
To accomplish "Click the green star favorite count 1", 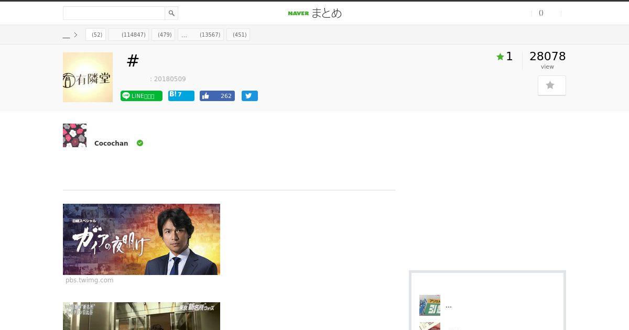I will pyautogui.click(x=505, y=57).
